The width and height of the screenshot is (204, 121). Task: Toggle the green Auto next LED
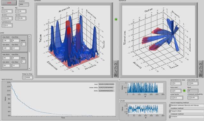[x=184, y=91]
